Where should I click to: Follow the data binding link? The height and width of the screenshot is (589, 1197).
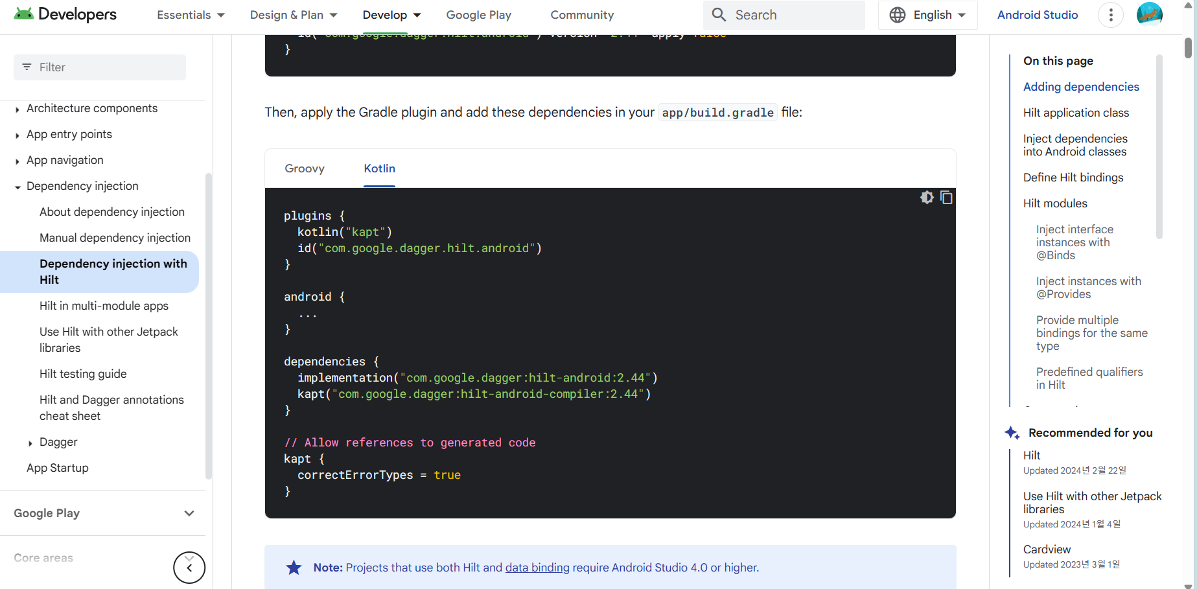pos(537,568)
